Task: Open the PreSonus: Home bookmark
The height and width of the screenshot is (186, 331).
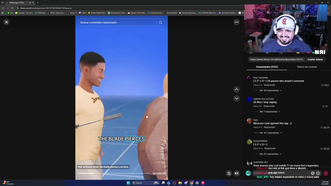Action: point(155,13)
